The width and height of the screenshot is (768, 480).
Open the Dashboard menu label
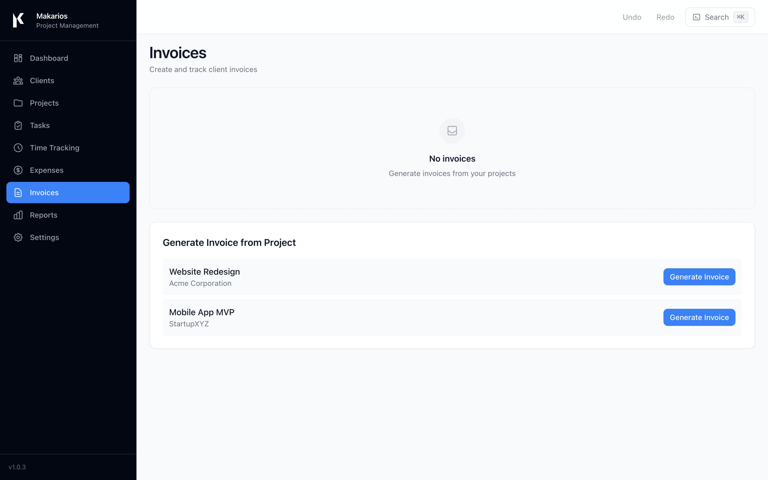point(49,58)
